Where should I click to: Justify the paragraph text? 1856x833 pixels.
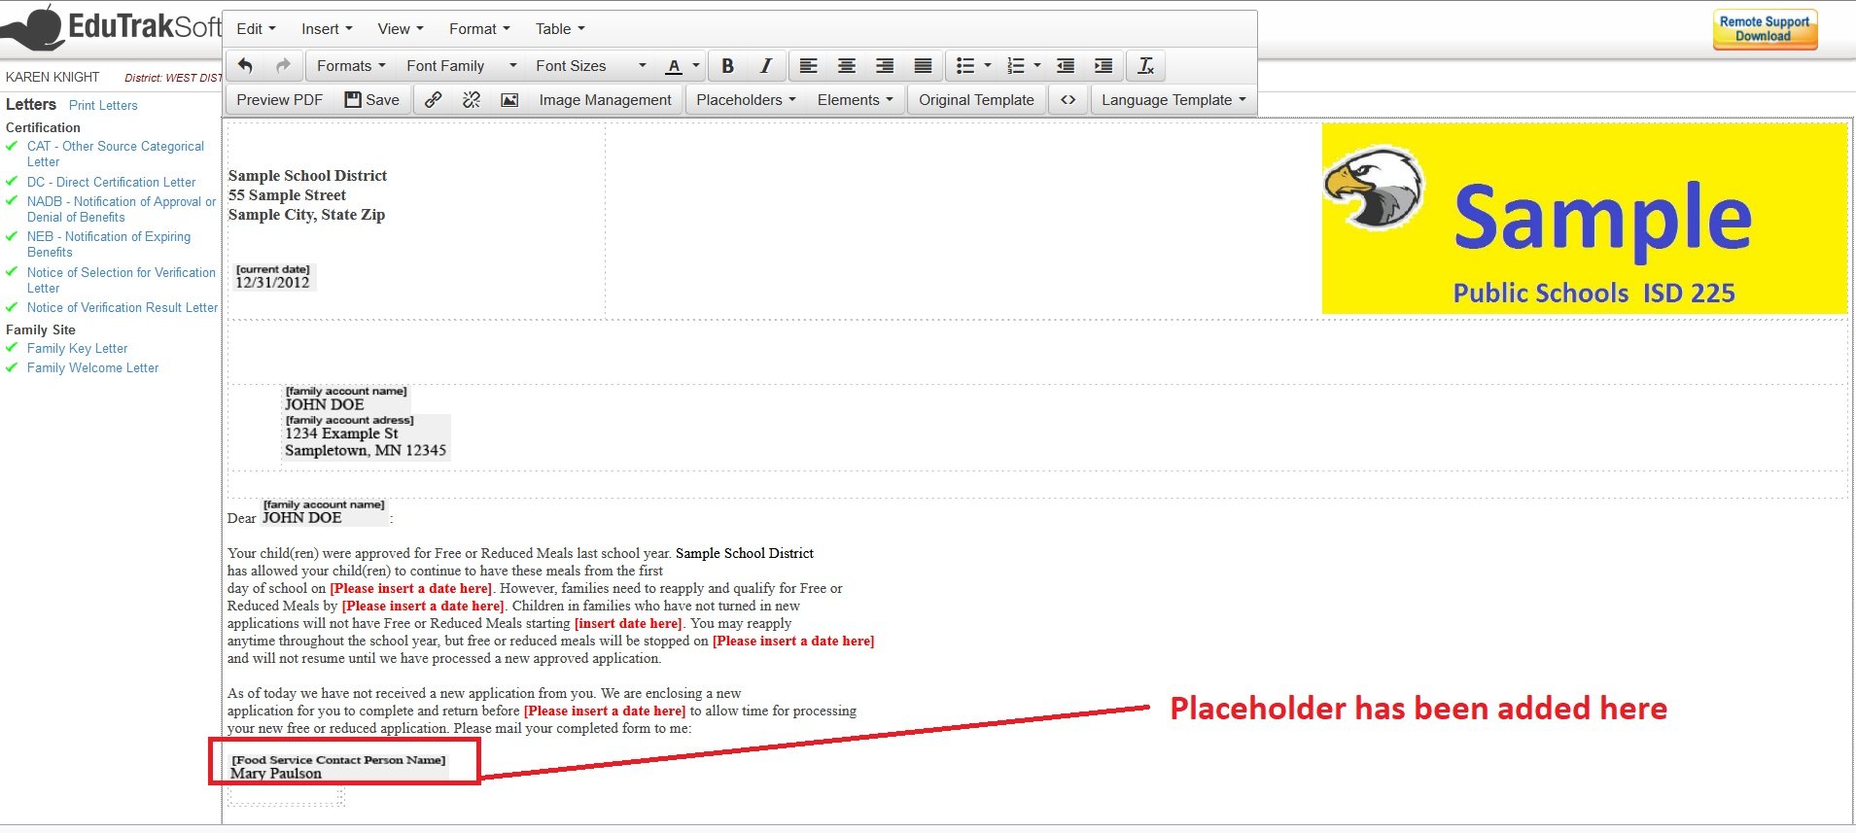pyautogui.click(x=923, y=66)
